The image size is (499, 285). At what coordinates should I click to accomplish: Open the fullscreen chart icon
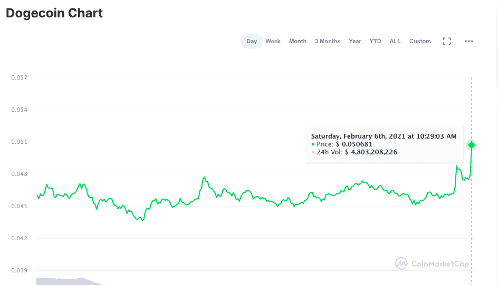click(446, 41)
